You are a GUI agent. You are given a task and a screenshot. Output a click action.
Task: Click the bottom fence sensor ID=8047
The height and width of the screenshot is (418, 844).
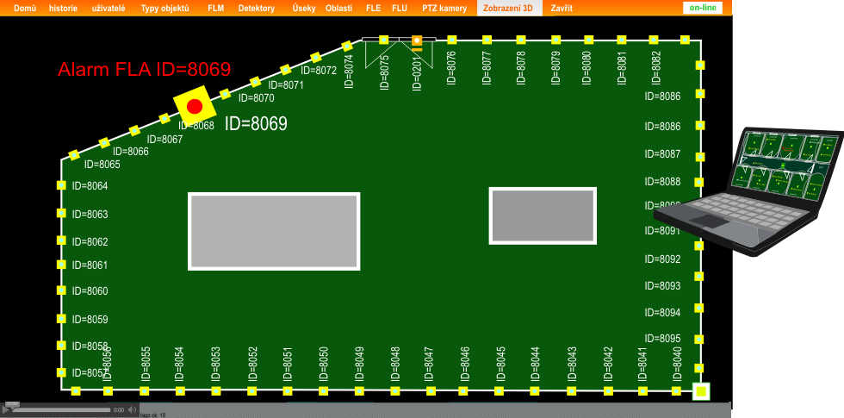pos(430,391)
